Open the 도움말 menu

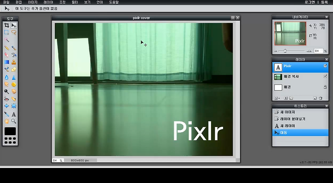114,2
